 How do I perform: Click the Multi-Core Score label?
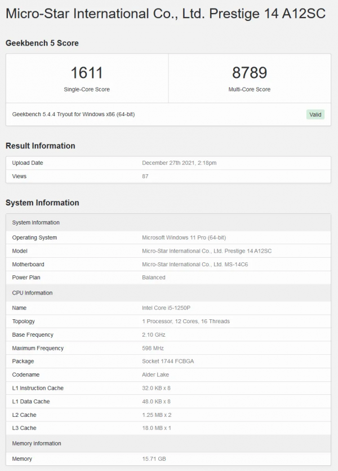250,89
